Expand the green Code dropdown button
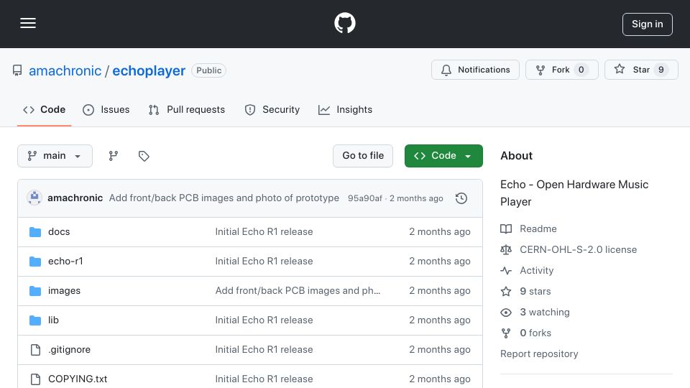The width and height of the screenshot is (690, 388). coord(443,156)
